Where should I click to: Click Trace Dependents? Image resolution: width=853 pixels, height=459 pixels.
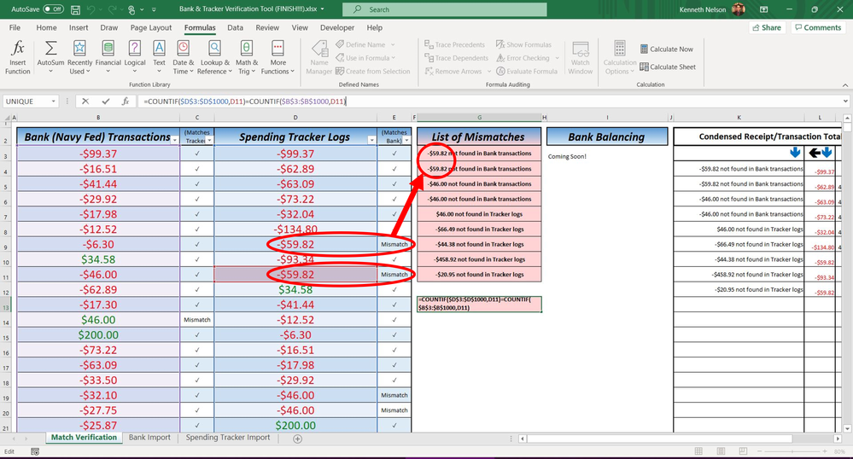click(457, 58)
